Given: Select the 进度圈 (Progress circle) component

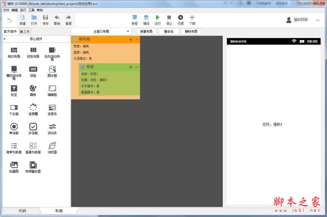Looking at the screenshot, I should pos(33,110).
